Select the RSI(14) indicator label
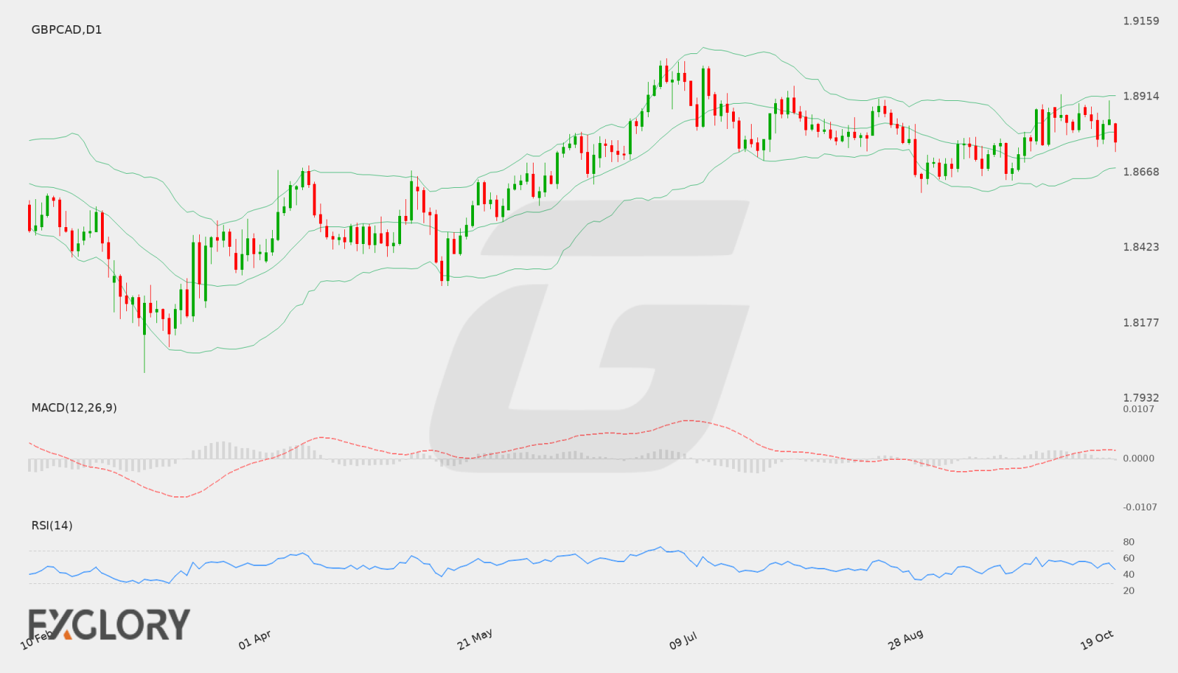The height and width of the screenshot is (673, 1178). coord(52,525)
